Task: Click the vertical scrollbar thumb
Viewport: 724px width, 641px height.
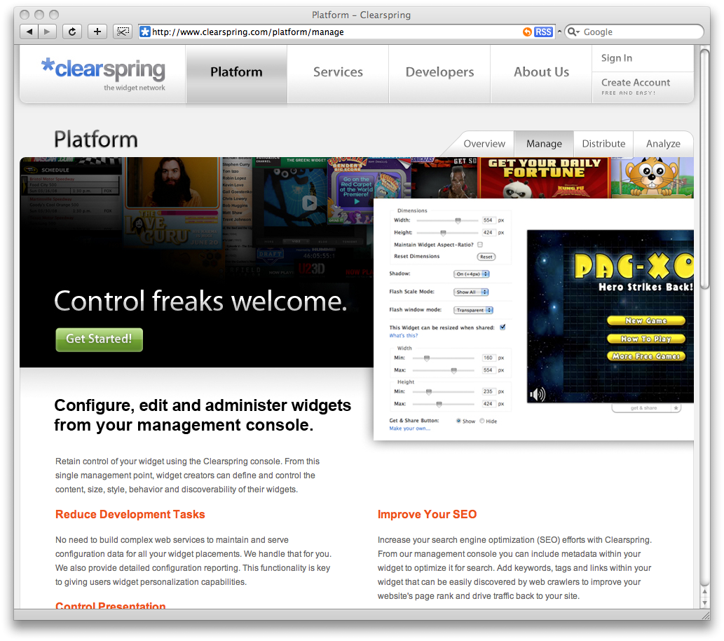Action: point(704,169)
